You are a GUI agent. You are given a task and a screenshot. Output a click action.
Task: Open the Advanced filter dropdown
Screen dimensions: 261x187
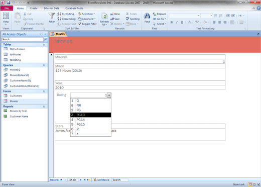point(87,19)
